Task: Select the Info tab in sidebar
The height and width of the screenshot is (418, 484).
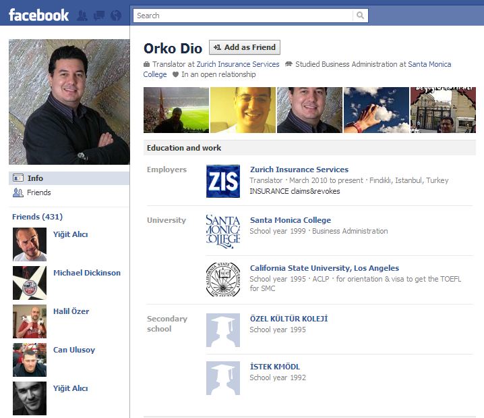Action: (x=69, y=178)
